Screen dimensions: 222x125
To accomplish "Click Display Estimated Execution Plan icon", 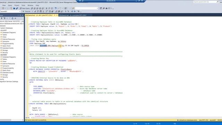I will [38, 11].
